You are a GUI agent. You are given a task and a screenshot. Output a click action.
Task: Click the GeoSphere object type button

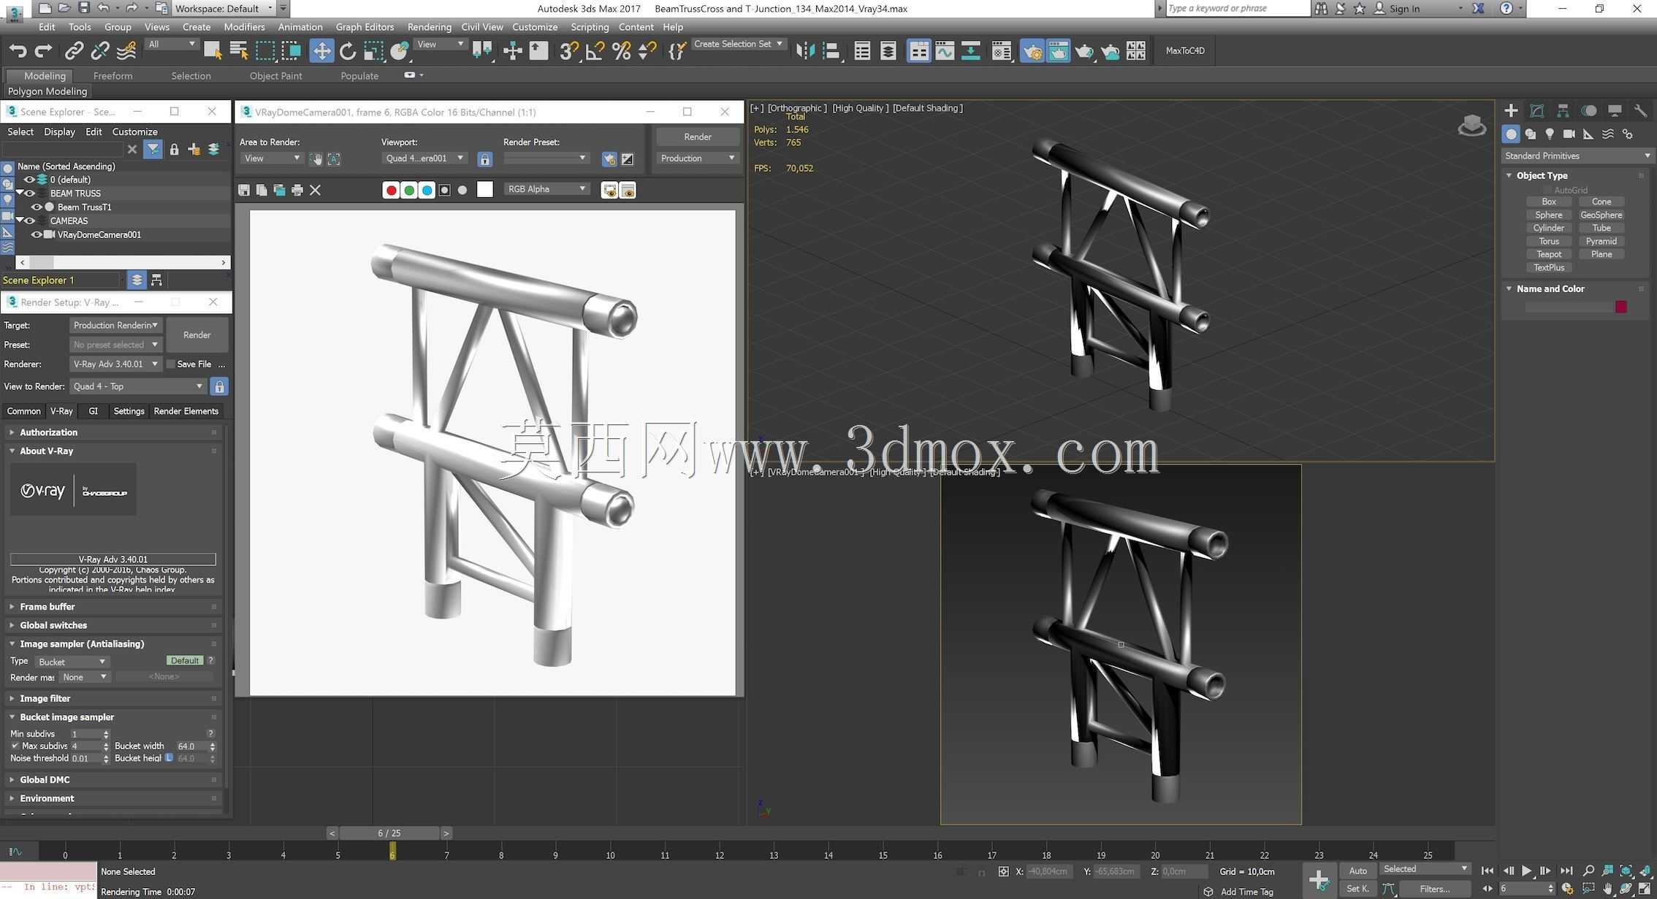1601,215
